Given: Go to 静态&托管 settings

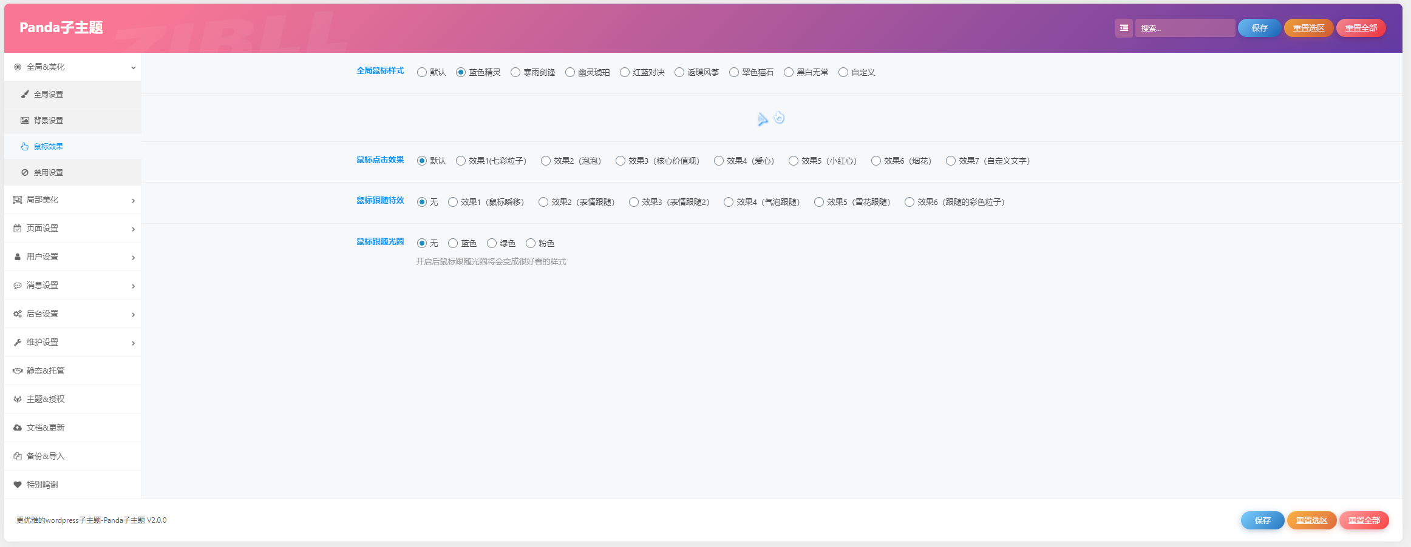Looking at the screenshot, I should coord(73,371).
